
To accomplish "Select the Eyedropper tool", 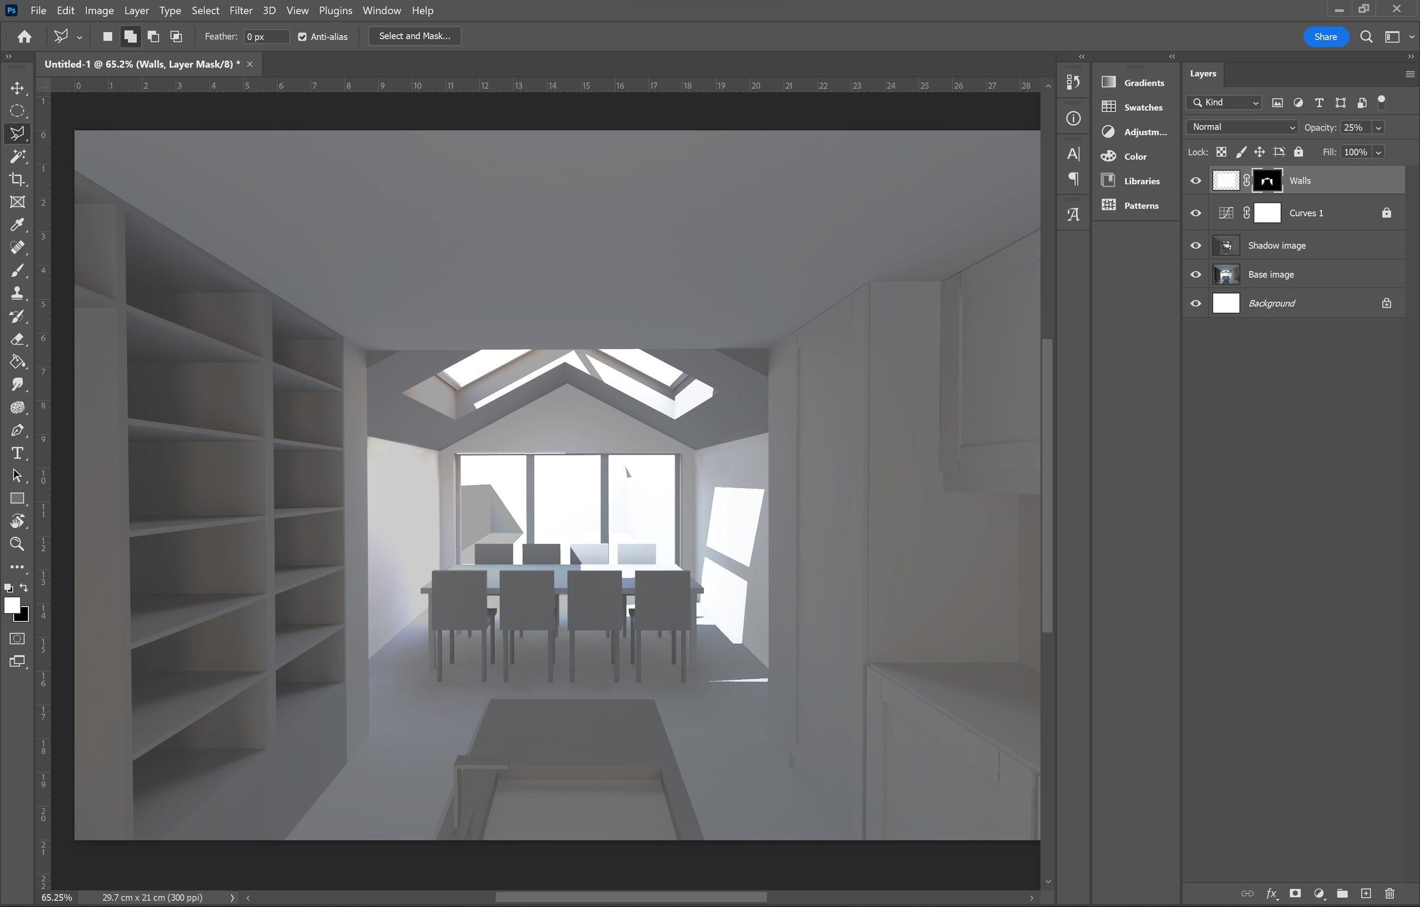I will [17, 225].
